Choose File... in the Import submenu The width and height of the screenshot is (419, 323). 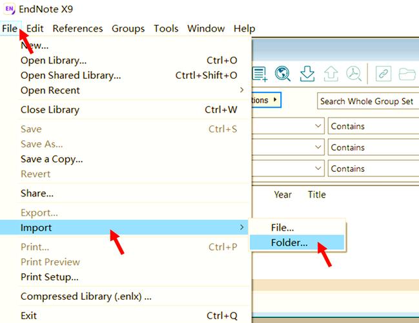click(282, 227)
